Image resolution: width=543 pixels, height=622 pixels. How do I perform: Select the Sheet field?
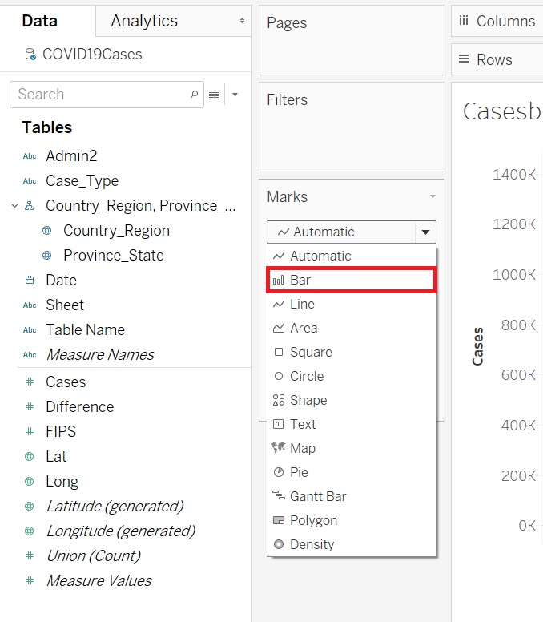[x=65, y=305]
